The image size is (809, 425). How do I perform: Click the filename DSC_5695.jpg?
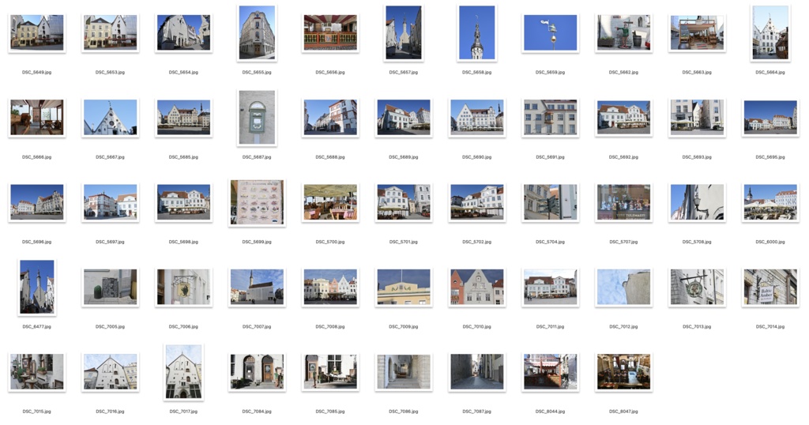[x=770, y=156]
